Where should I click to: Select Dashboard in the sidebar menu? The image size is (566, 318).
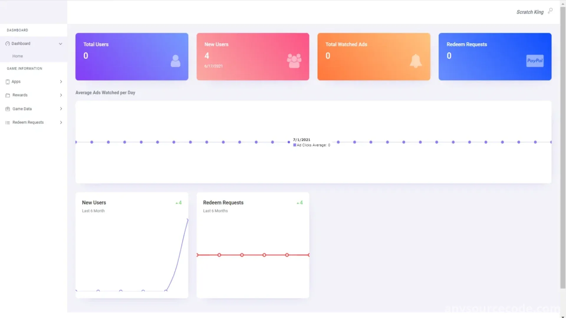pos(21,44)
